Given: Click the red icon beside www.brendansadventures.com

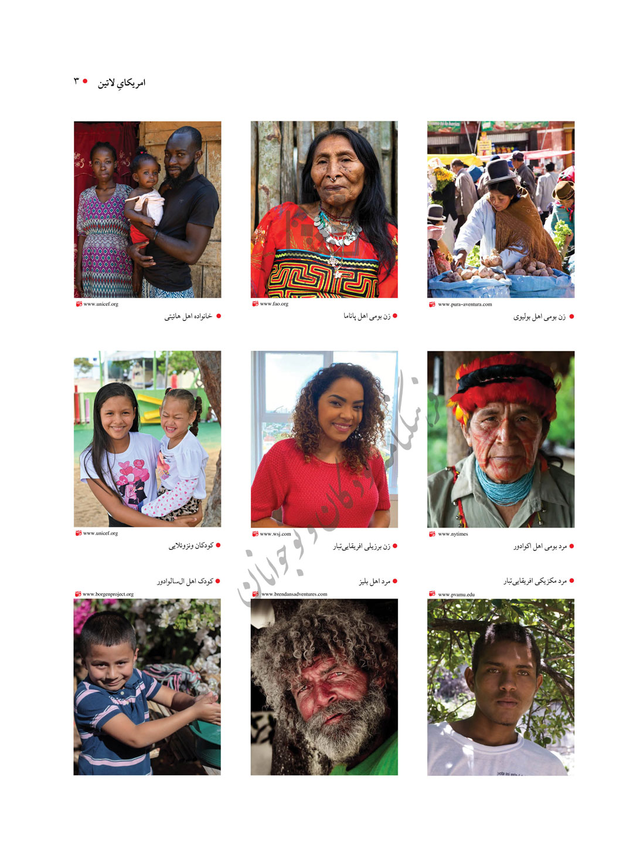Looking at the screenshot, I should [x=255, y=594].
